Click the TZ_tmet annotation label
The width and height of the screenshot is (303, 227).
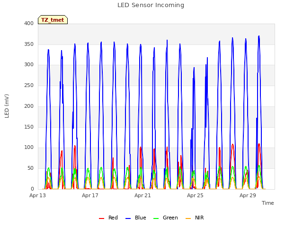[x=53, y=20]
